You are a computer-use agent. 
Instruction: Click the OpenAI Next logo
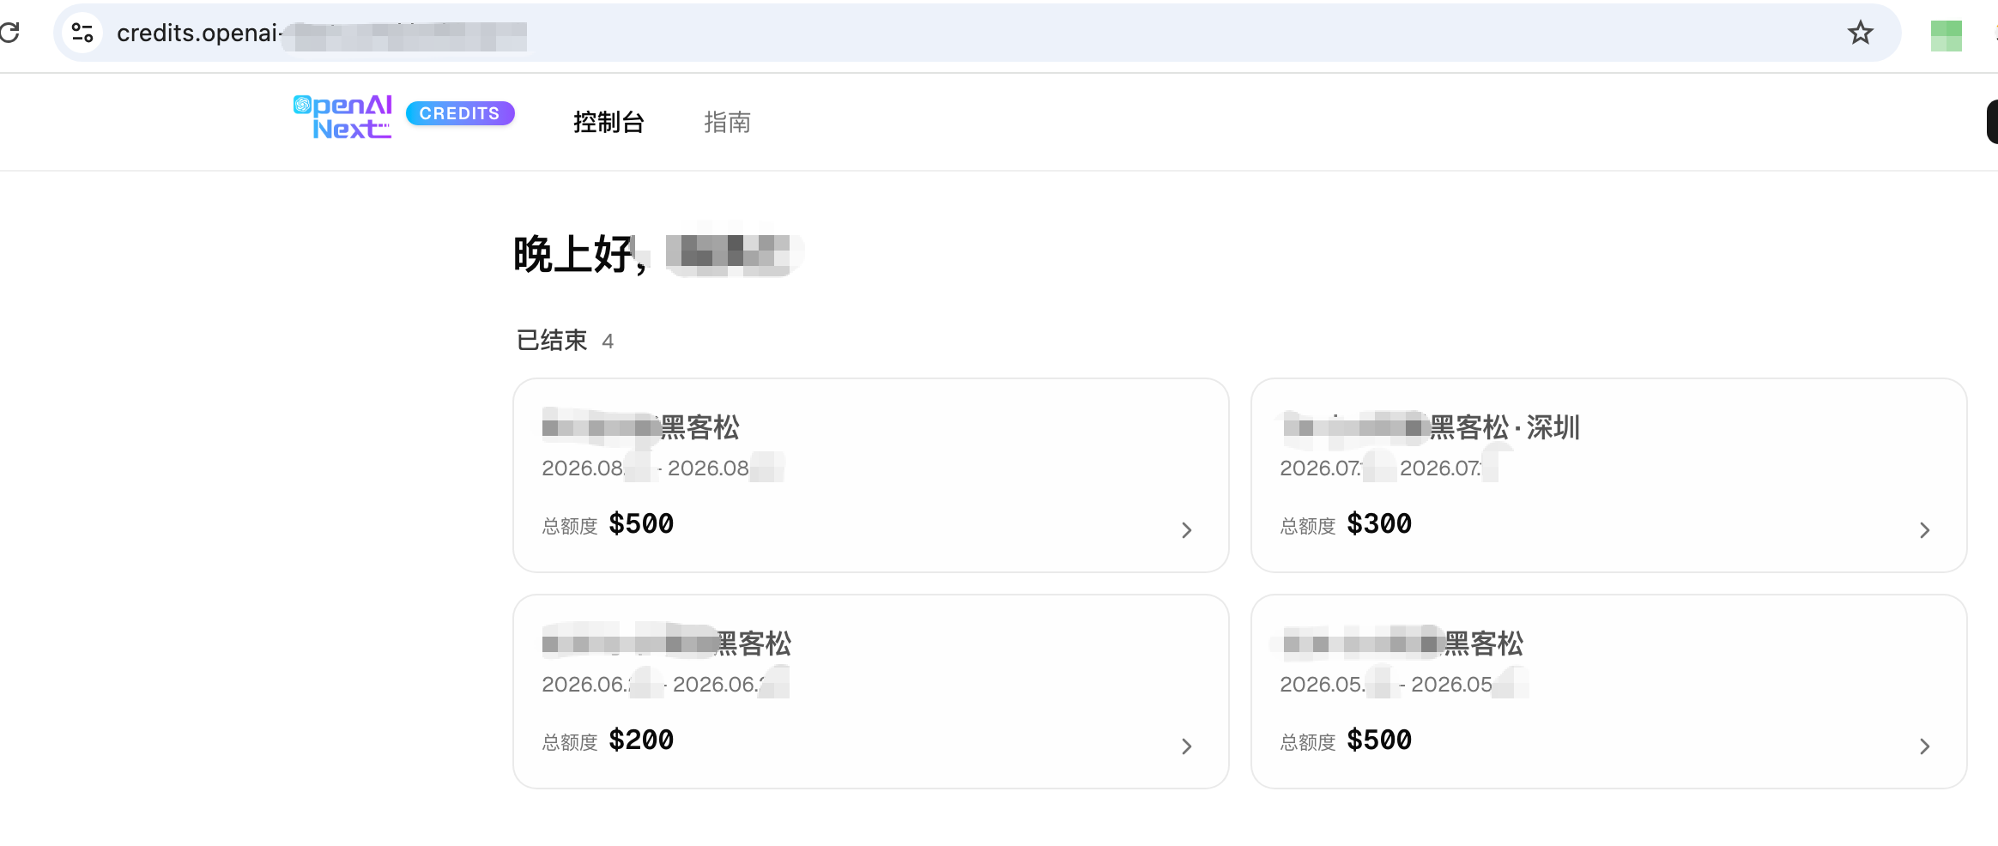pos(343,117)
